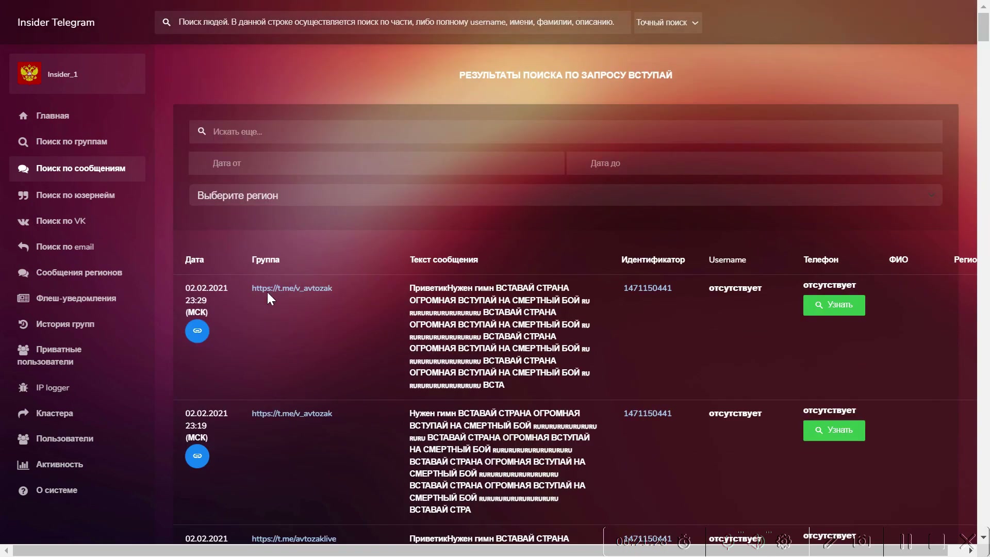Click the right arrow of the horizontal scrollbar

pos(971,551)
